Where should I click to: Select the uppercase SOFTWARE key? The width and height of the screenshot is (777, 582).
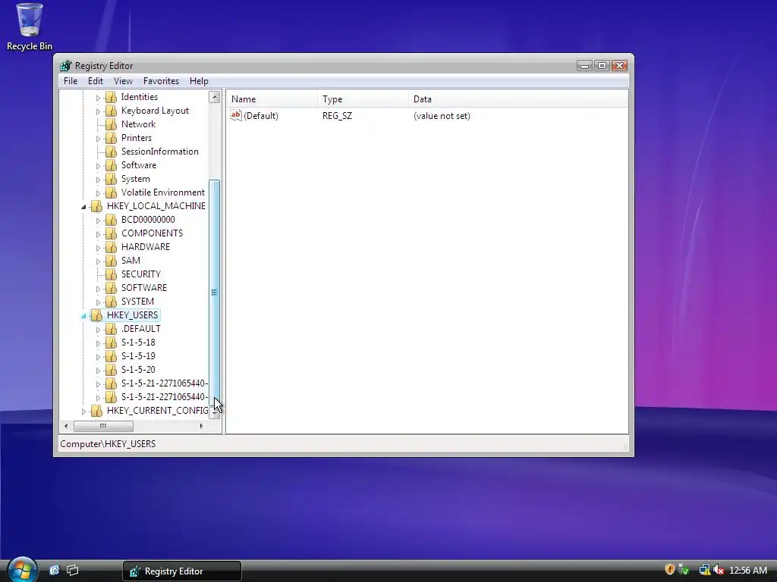143,288
